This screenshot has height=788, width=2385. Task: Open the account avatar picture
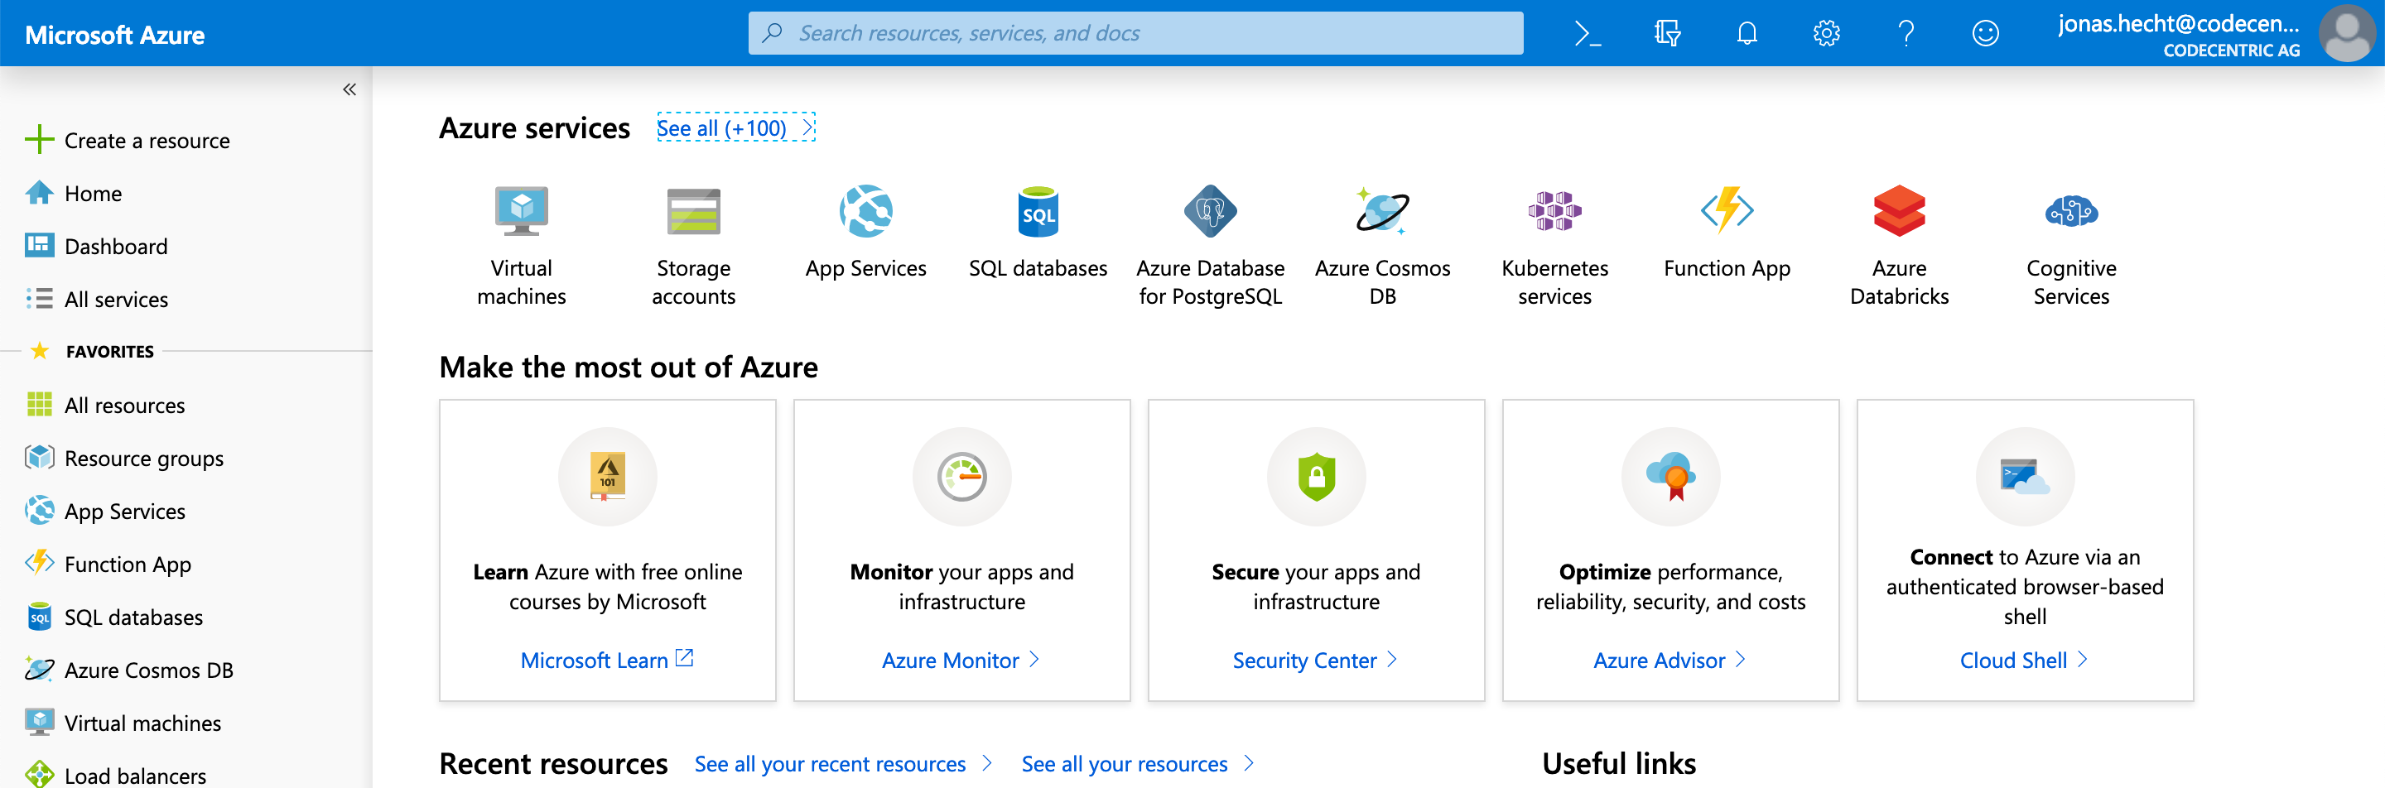click(x=2347, y=34)
